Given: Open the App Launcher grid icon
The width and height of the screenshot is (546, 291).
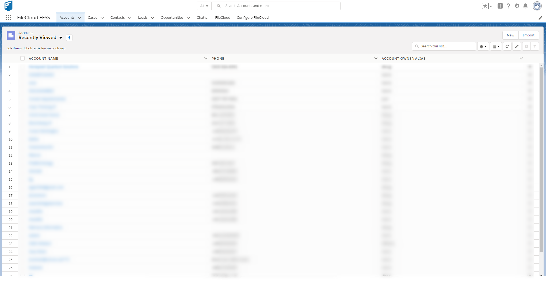Looking at the screenshot, I should point(8,18).
